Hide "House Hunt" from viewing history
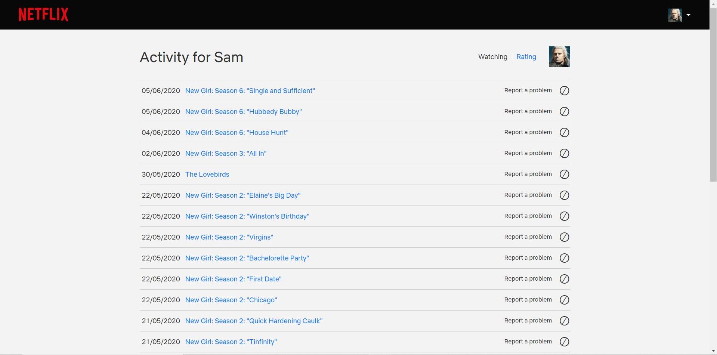The height and width of the screenshot is (355, 717). (564, 132)
